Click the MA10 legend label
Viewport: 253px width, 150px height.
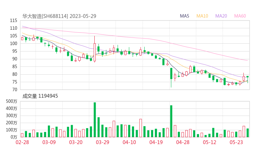pyautogui.click(x=202, y=16)
